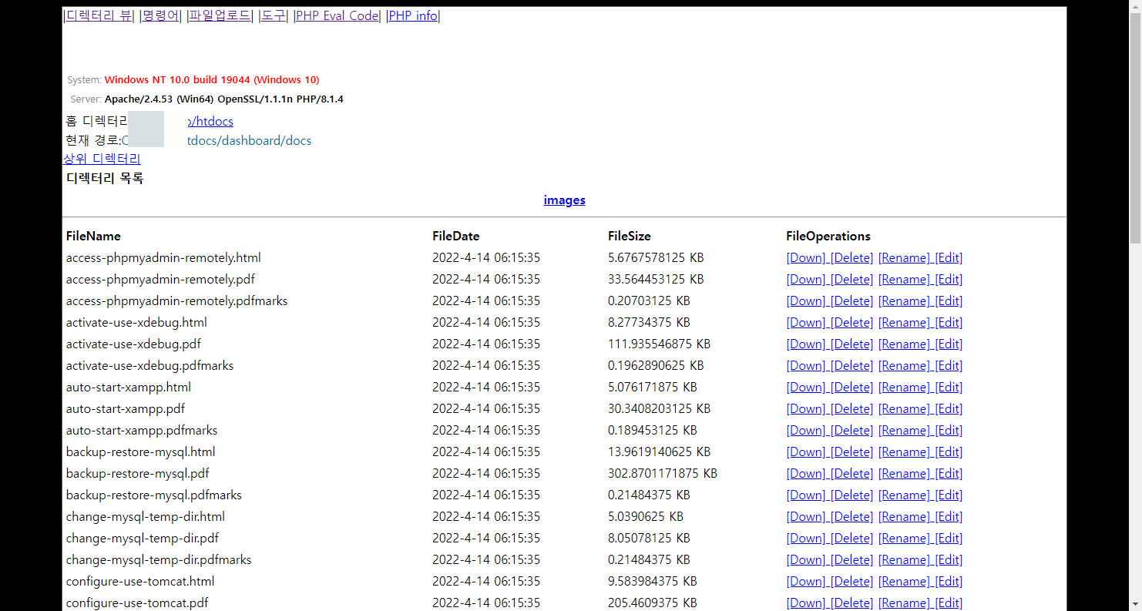Delete change-mysql-temp-dir.pdfmarks

click(851, 559)
